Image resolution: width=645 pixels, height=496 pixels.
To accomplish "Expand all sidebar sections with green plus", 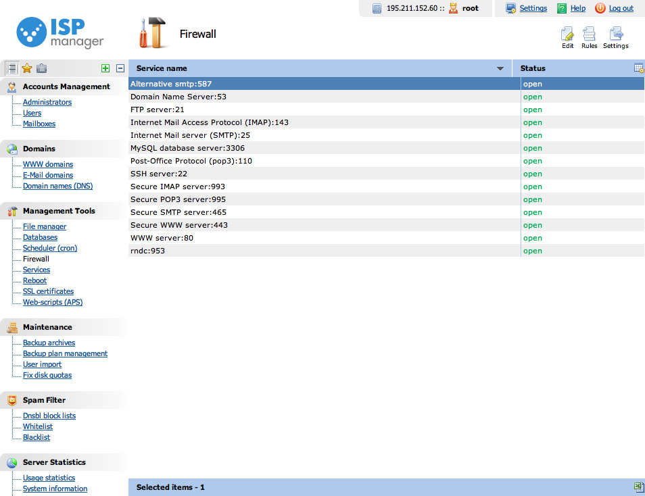I will coord(105,68).
